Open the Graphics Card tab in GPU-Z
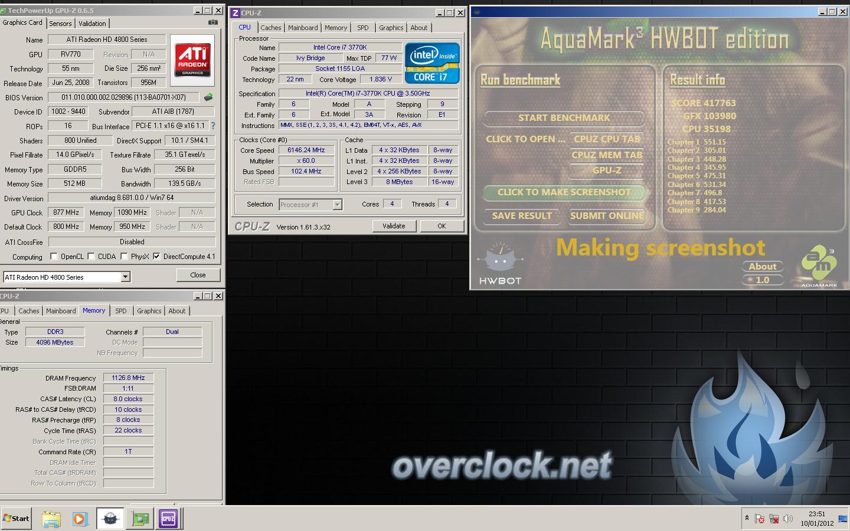850x531 pixels. point(22,22)
